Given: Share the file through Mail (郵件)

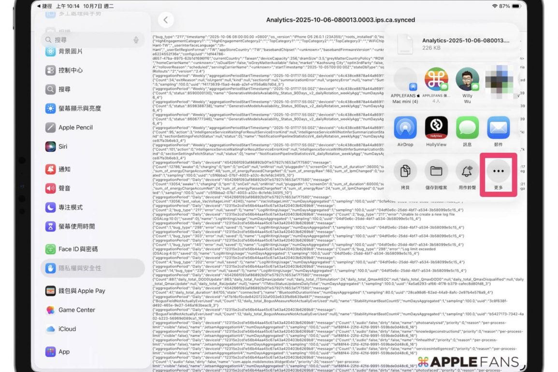Looking at the screenshot, I should (498, 128).
